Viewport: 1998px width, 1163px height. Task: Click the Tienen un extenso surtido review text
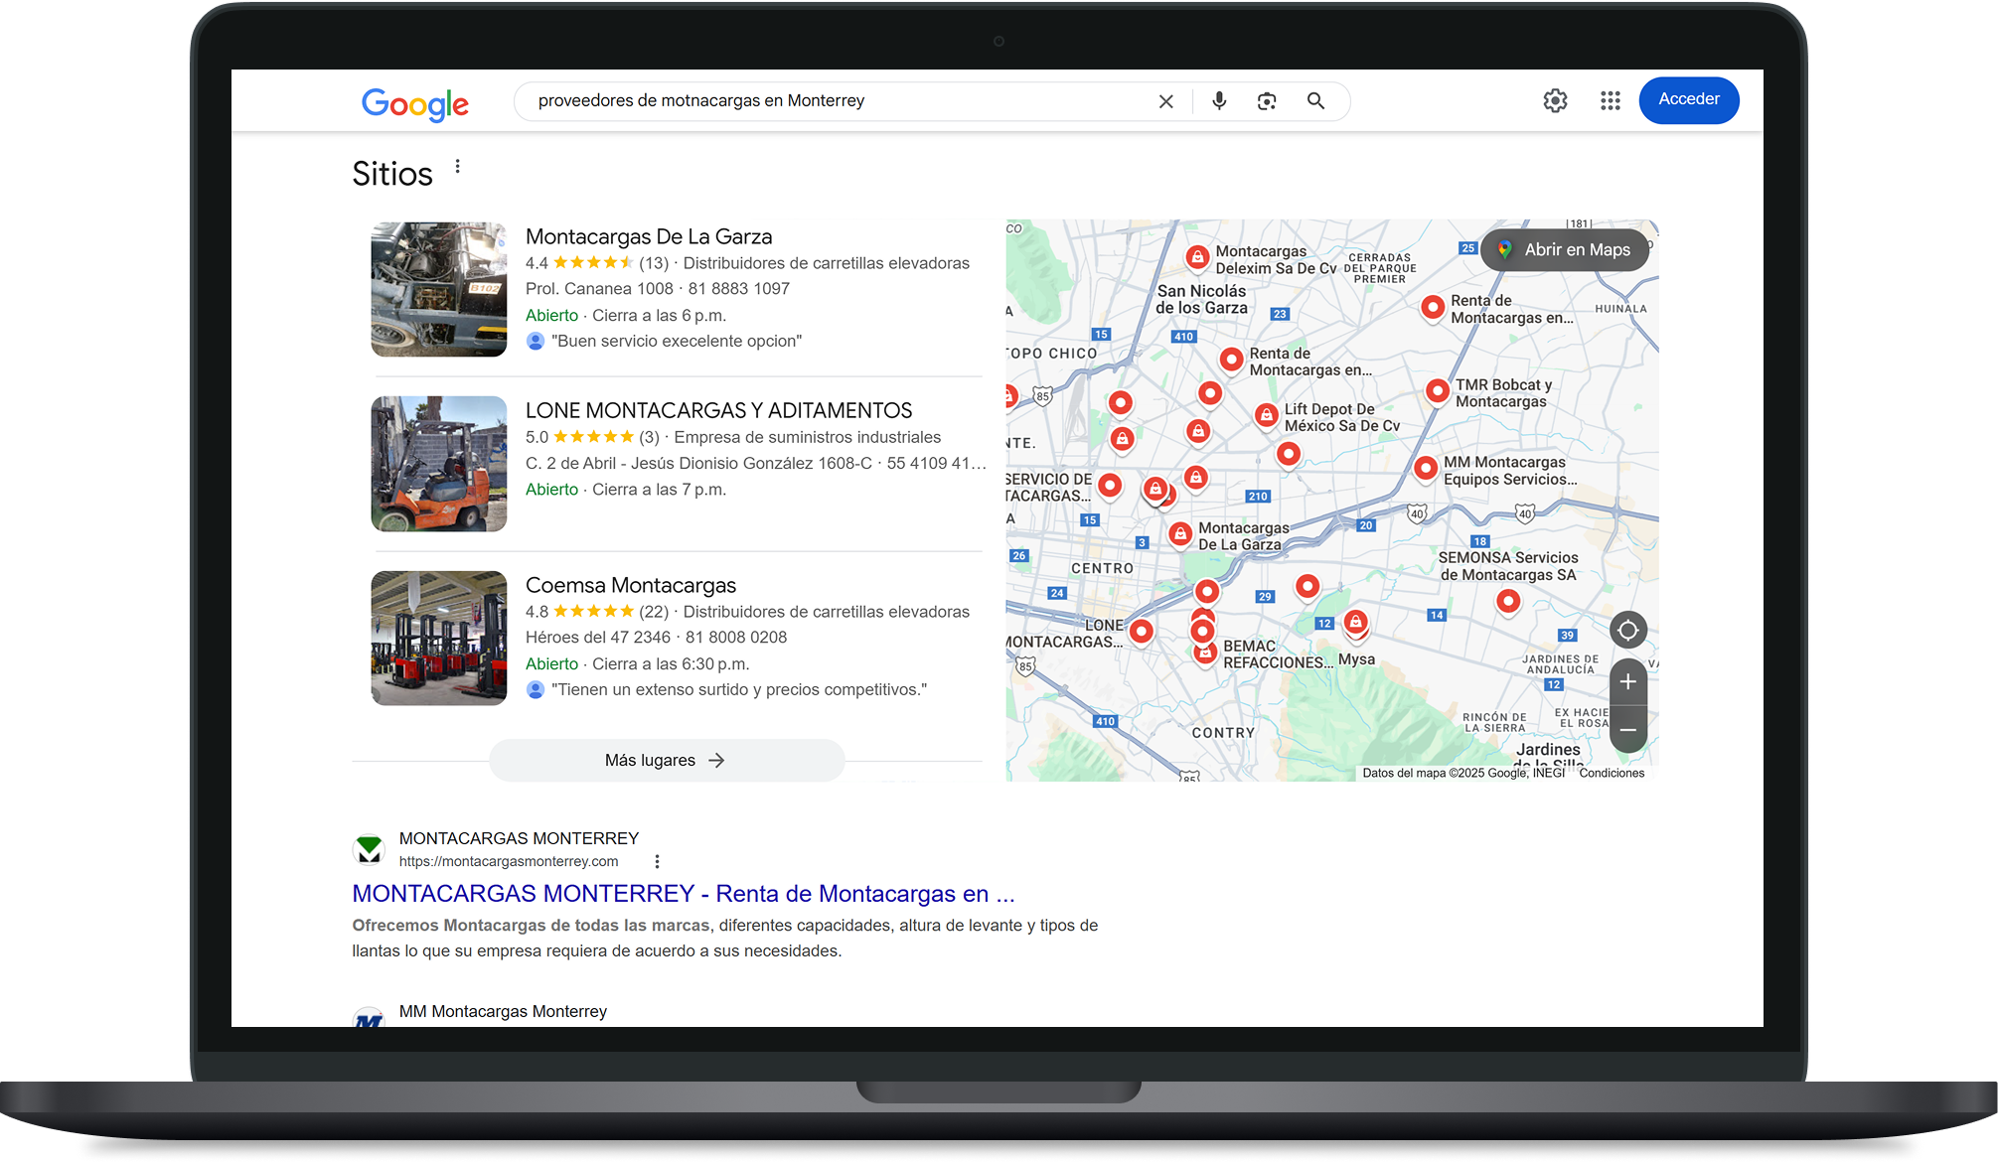[x=739, y=690]
